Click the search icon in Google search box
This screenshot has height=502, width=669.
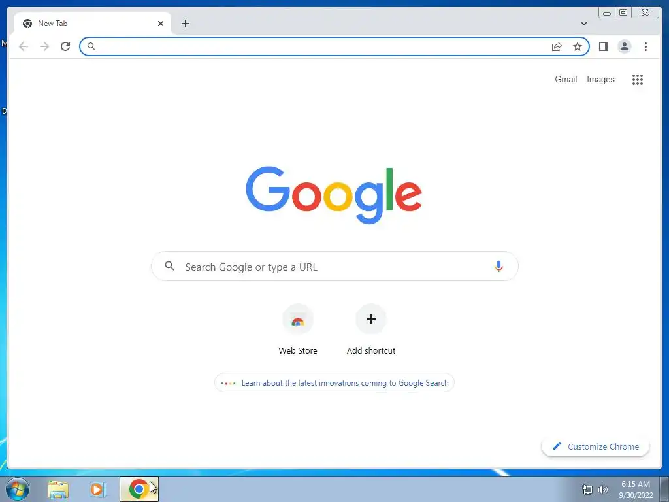pos(169,267)
